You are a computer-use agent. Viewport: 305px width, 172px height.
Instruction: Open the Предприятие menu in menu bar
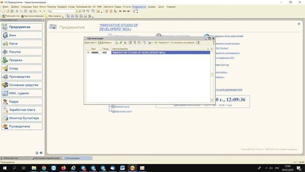[139, 7]
